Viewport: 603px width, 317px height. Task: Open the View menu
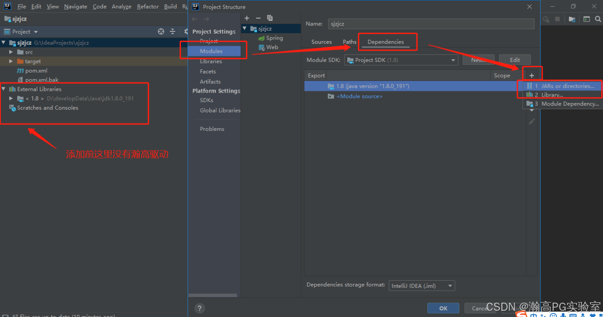click(52, 6)
